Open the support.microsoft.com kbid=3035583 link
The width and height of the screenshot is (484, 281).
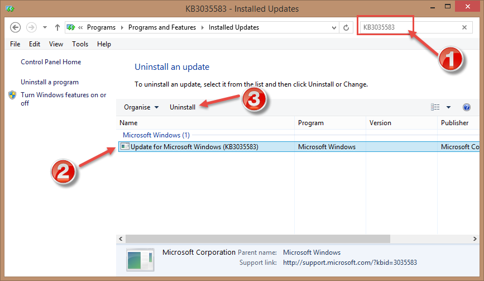pos(349,263)
